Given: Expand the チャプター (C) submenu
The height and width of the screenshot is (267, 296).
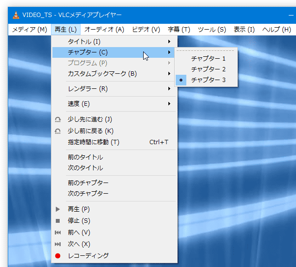Looking at the screenshot, I should tap(113, 52).
